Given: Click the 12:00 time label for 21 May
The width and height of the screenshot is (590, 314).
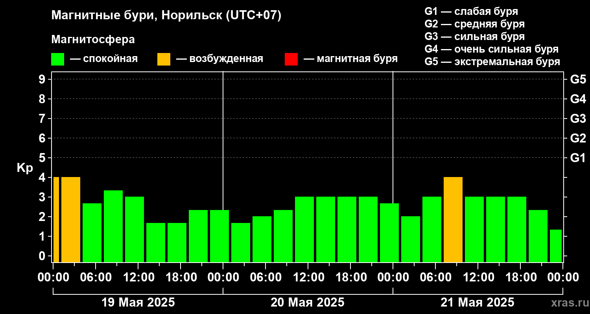Looking at the screenshot, I should click(x=478, y=277).
